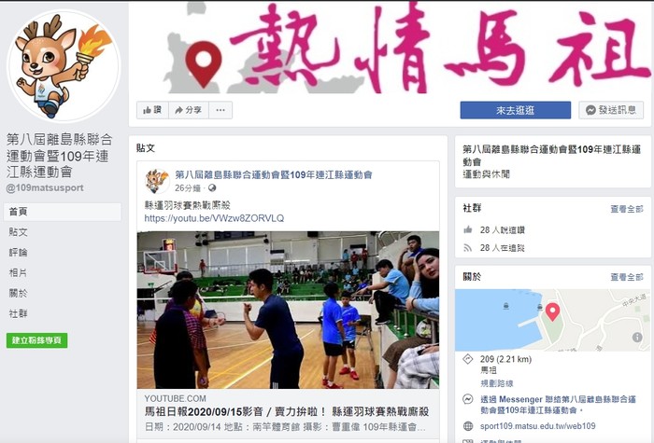Open the youtu.be/VWzw8ZORVLQ link
654x443 pixels.
pyautogui.click(x=214, y=218)
